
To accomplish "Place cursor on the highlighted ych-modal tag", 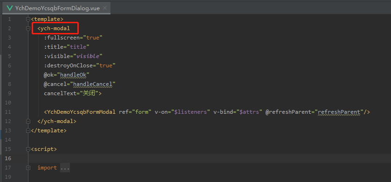I will (x=54, y=29).
